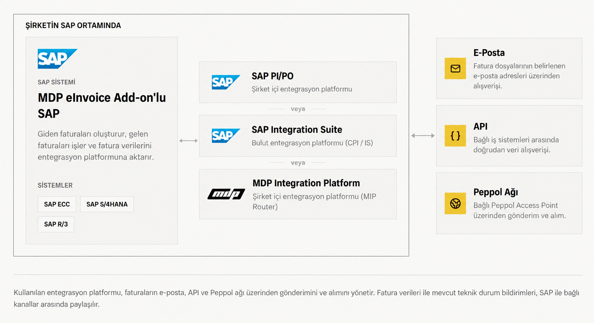Click the E-Posta heading
Viewport: 594px width, 323px height.
tap(489, 53)
